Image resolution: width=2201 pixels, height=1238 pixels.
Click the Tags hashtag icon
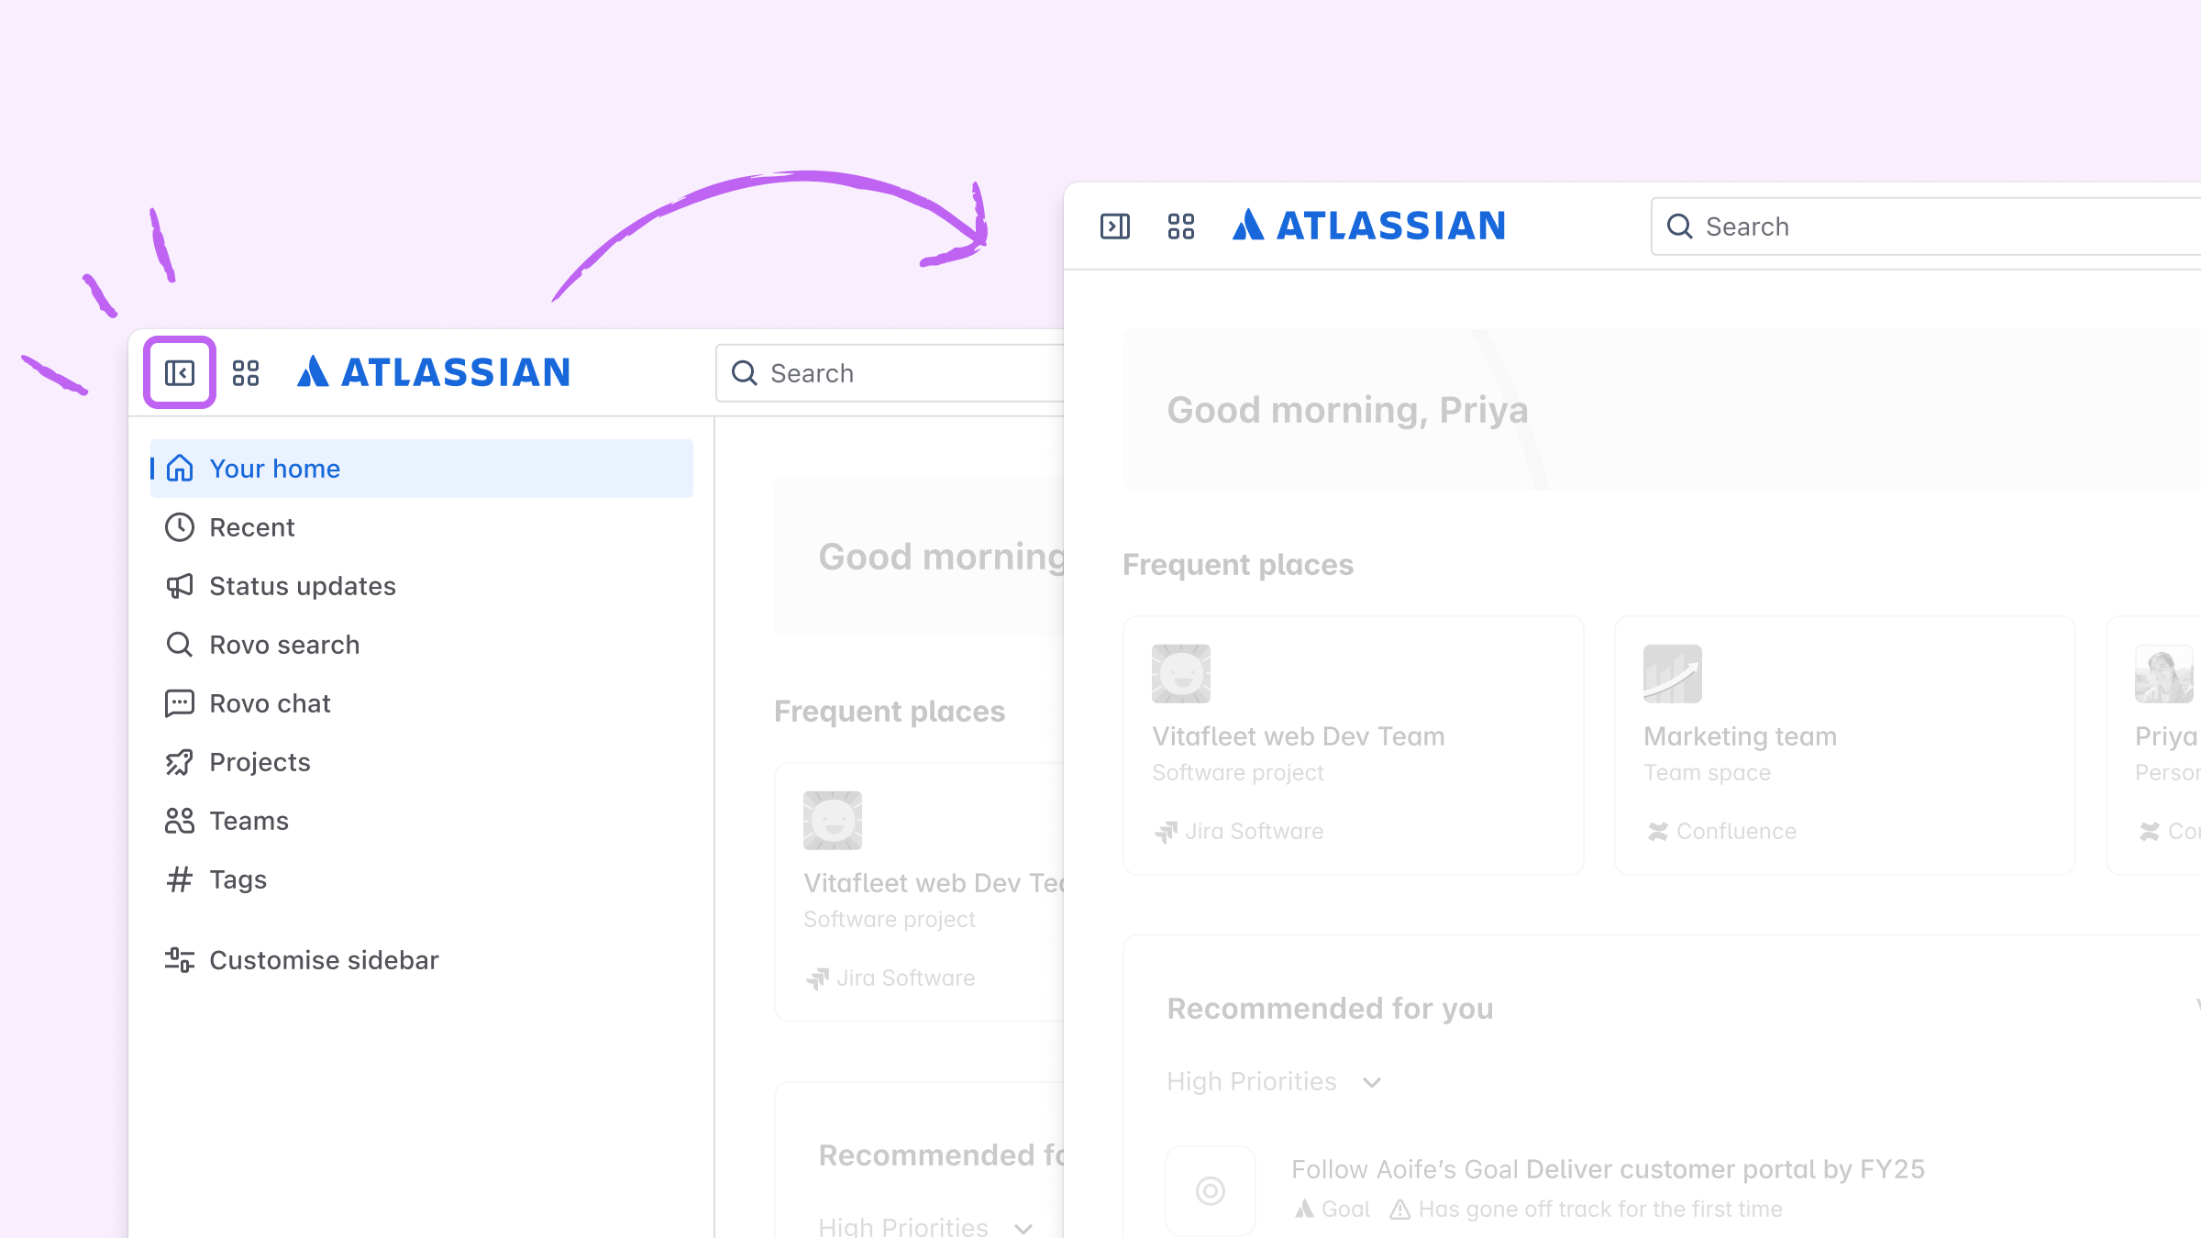(x=179, y=879)
